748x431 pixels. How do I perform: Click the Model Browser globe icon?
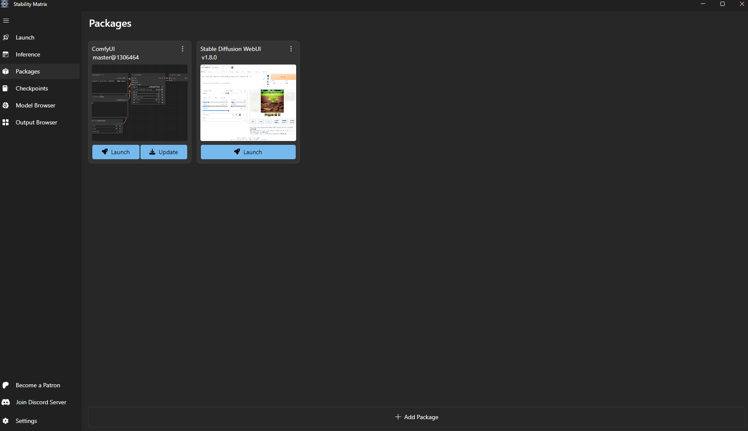coord(6,105)
